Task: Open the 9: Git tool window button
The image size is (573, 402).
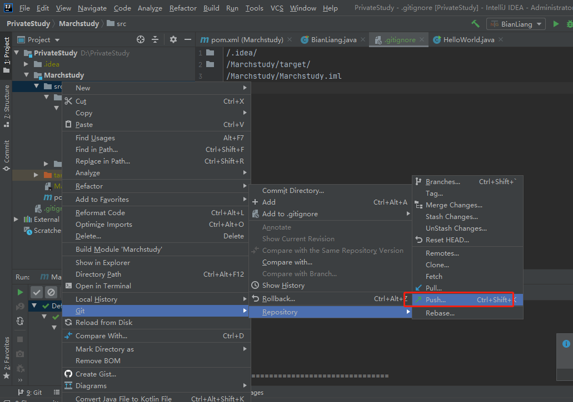Action: 30,393
